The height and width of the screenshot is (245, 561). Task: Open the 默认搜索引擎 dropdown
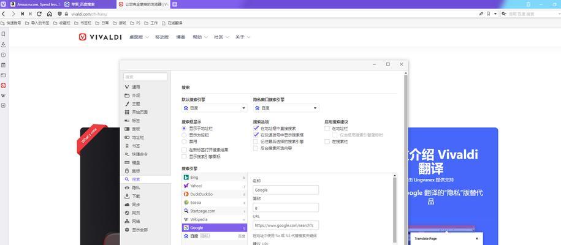[215, 108]
